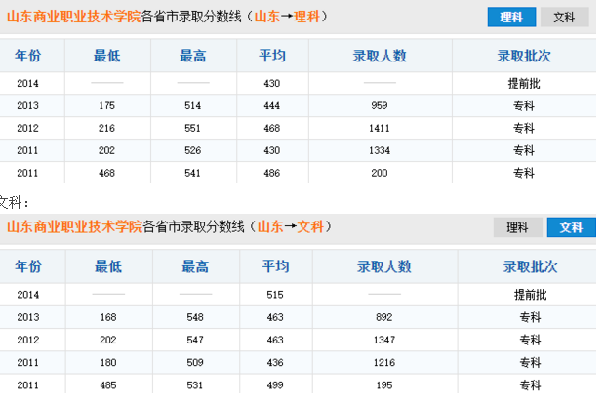Viewport: 604px width, 404px height.
Task: Select lowest score 168
Action: (108, 317)
